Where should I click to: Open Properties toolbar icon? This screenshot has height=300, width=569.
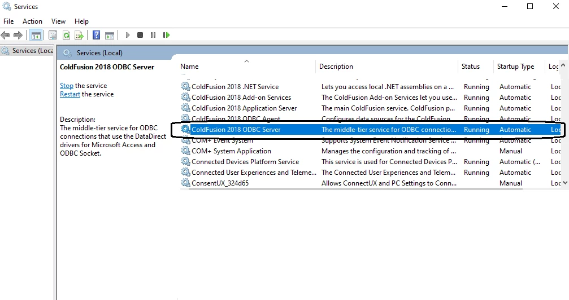(53, 35)
